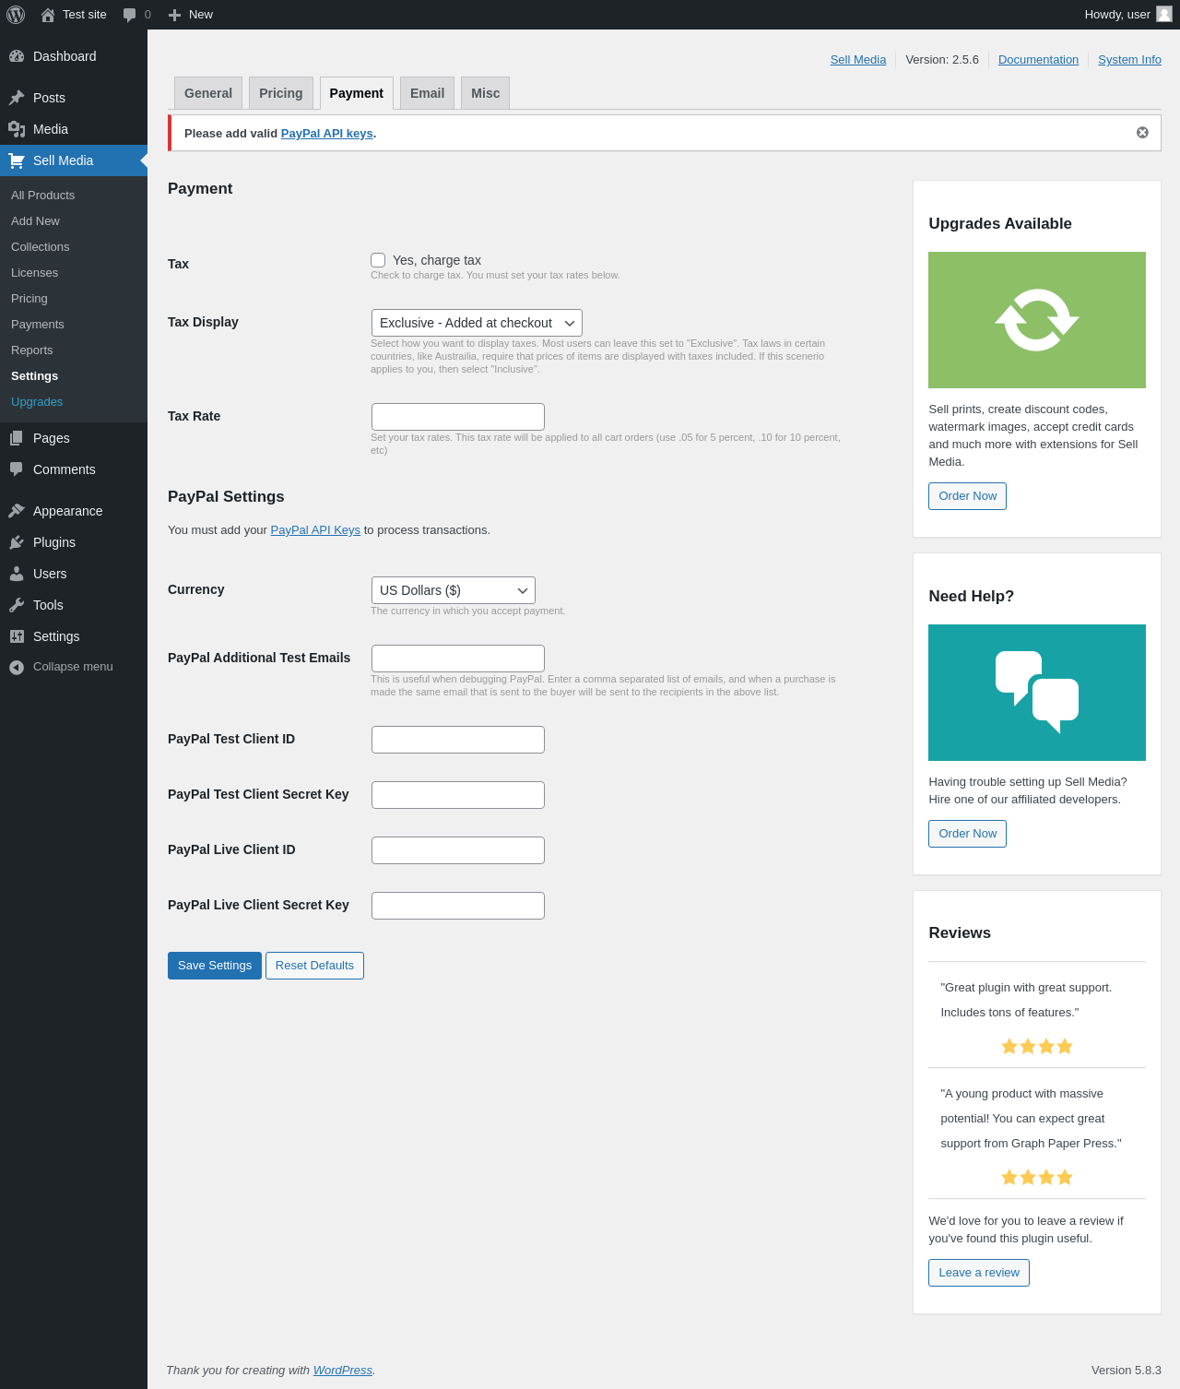Open All Products submenu item
Image resolution: width=1180 pixels, height=1389 pixels.
[x=43, y=196]
